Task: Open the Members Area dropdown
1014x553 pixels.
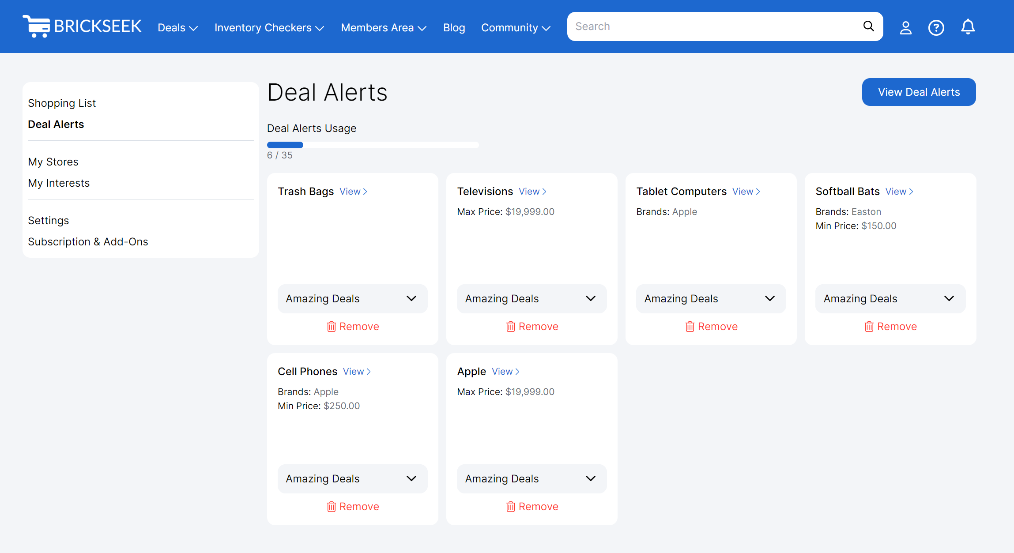Action: pos(383,27)
